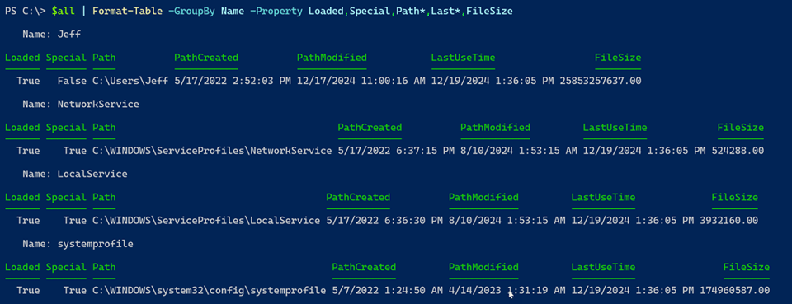Click the system32\config\systemprofile path value

coord(209,290)
